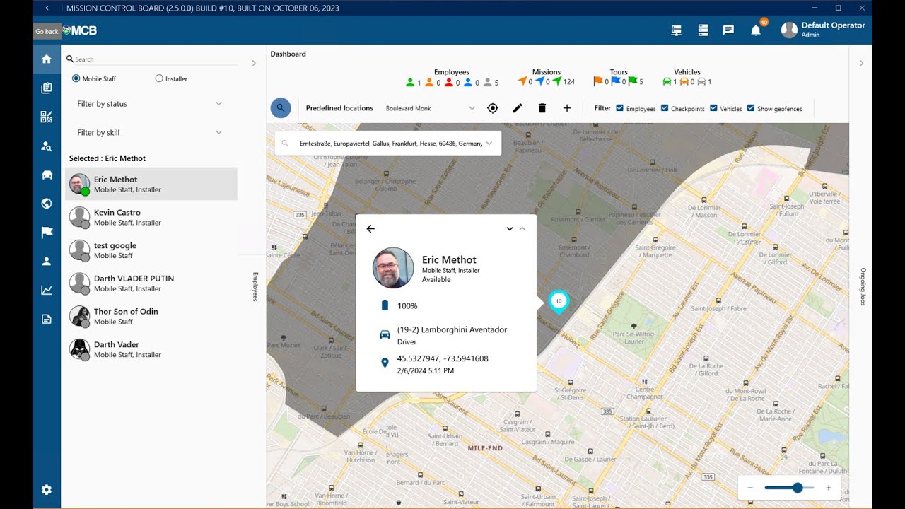Click the Lamborghini Aventador vehicle entry

[452, 329]
